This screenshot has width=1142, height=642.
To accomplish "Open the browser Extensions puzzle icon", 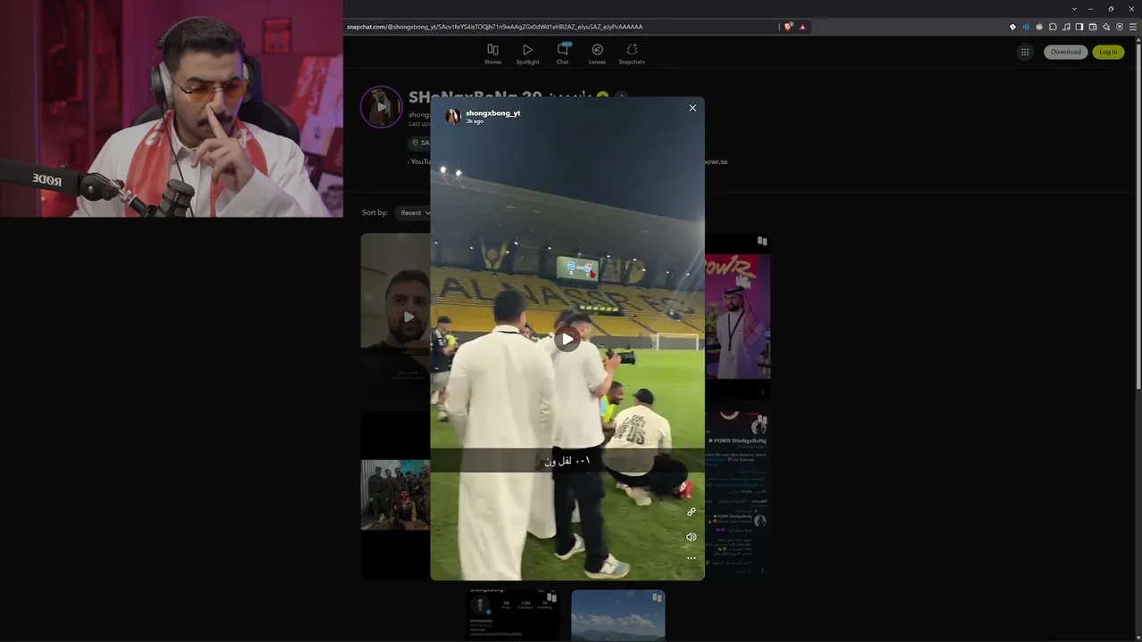I will [x=1053, y=27].
